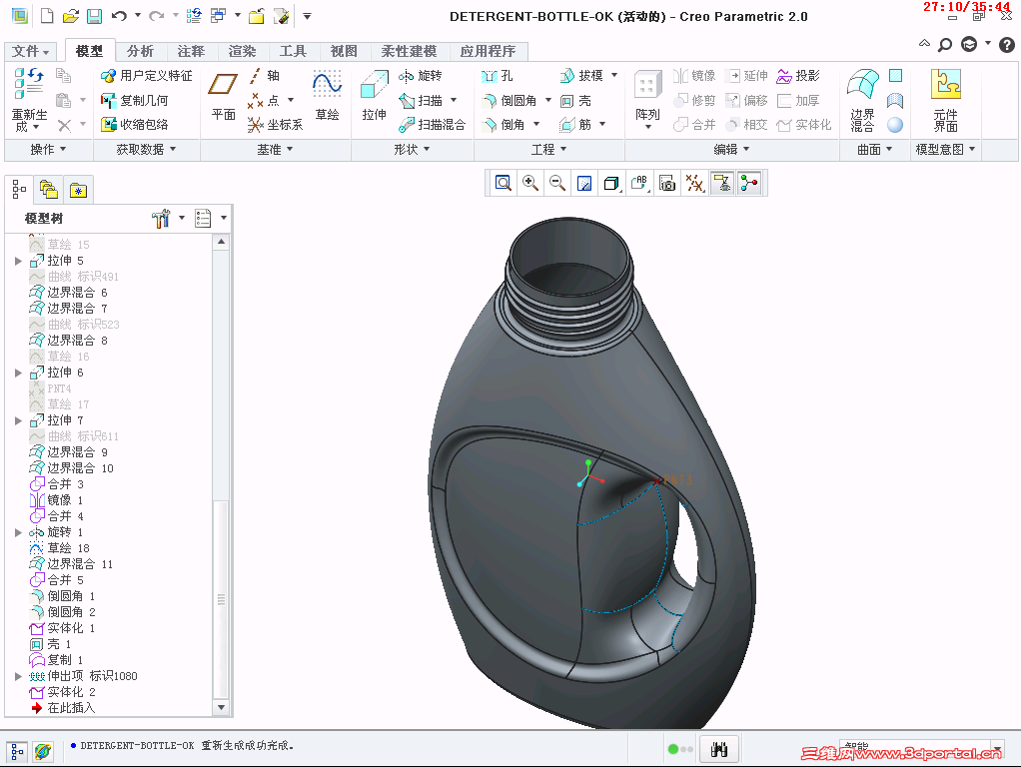The image size is (1021, 767).
Task: Click the 复制几何 copy geometry tool
Action: point(135,100)
